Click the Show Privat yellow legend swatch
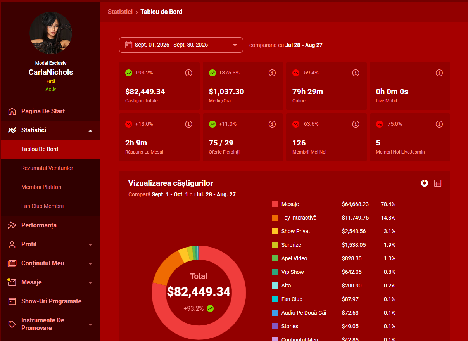 click(x=275, y=231)
